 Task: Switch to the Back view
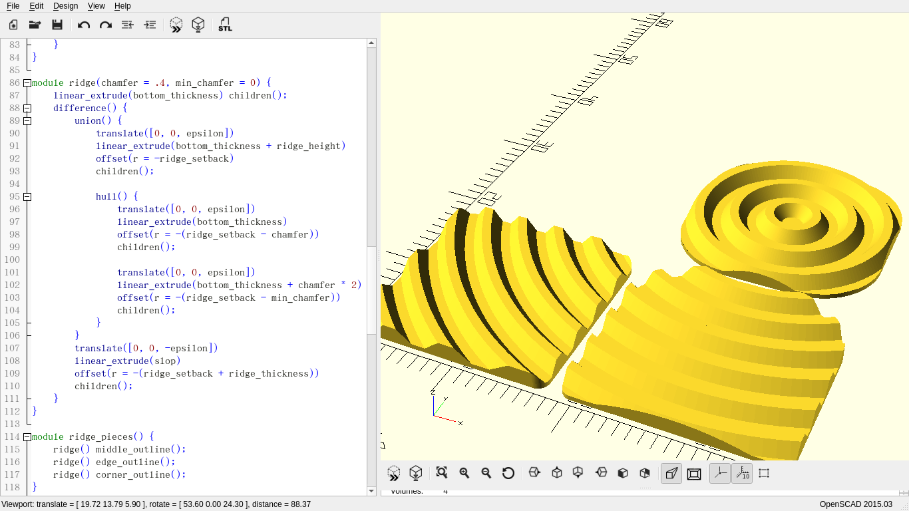click(645, 473)
